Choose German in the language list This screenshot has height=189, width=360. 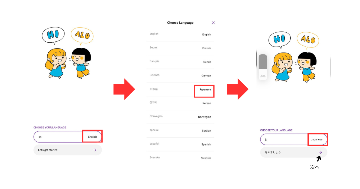(180, 76)
